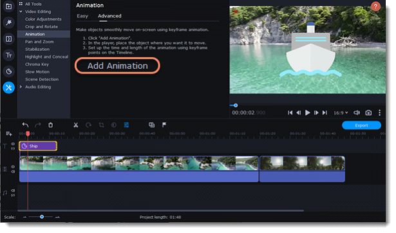
Task: Delete selected clip with trash icon
Action: (x=50, y=125)
